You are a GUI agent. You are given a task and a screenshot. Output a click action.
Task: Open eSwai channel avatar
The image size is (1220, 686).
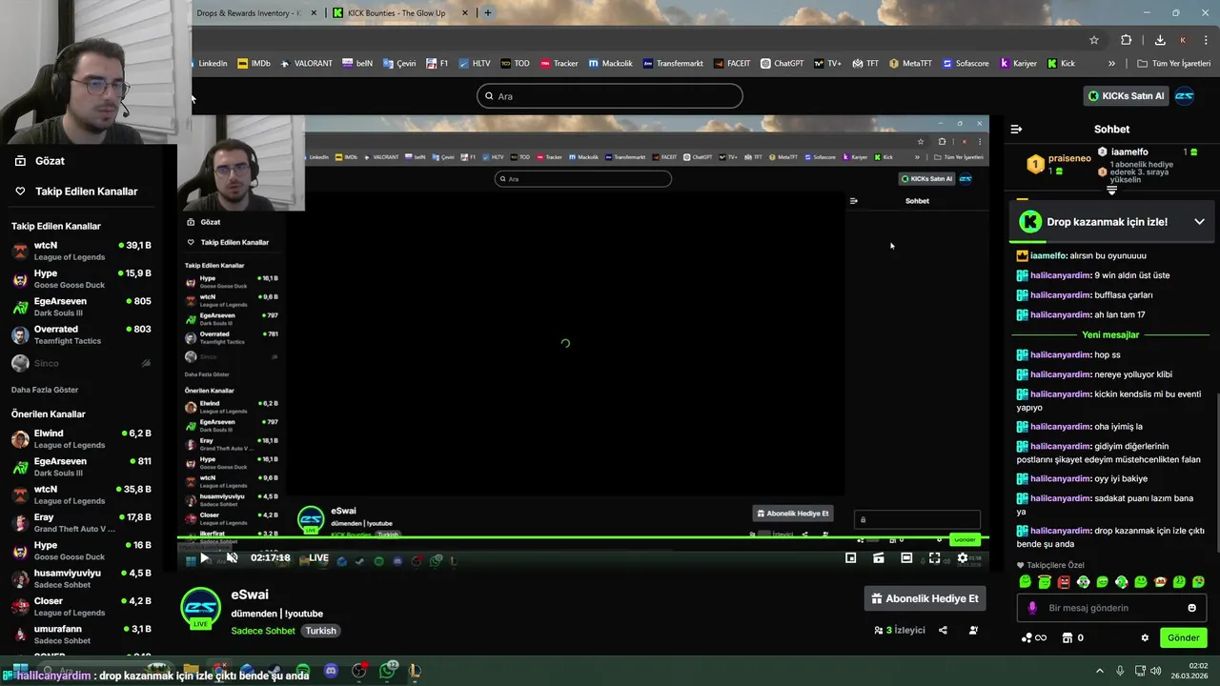[200, 609]
